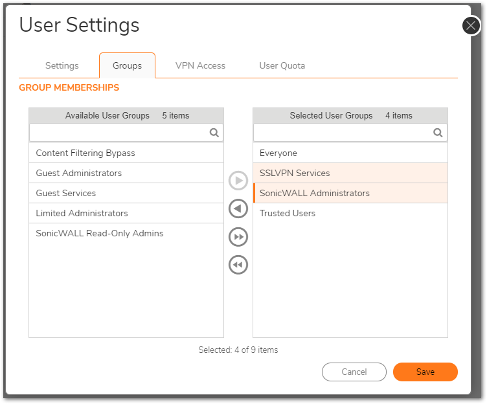The width and height of the screenshot is (487, 404).
Task: Click the remove all groups double-arrow icon
Action: tap(238, 265)
